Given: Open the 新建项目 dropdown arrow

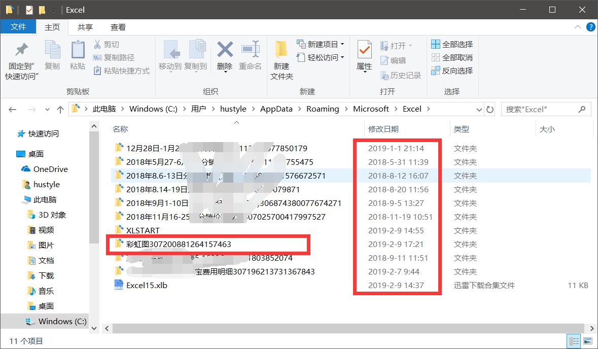Looking at the screenshot, I should (x=342, y=45).
